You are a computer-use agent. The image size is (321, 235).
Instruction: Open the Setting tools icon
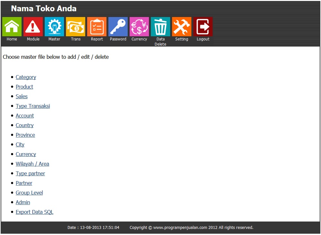click(x=182, y=27)
